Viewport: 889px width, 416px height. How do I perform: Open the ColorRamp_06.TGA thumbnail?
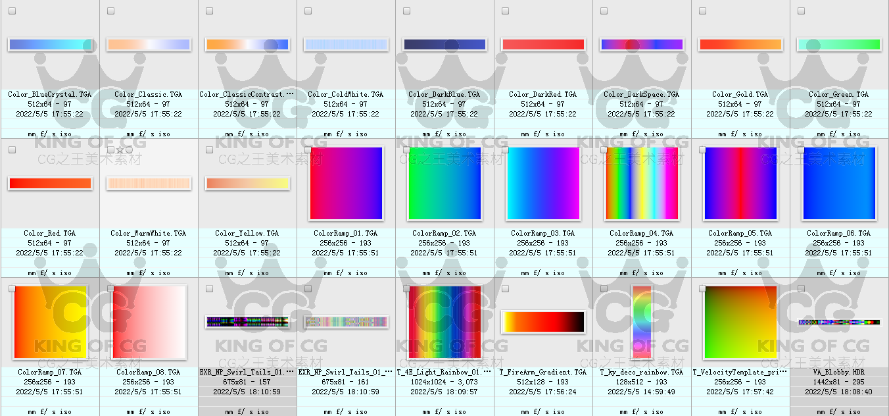[x=839, y=184]
